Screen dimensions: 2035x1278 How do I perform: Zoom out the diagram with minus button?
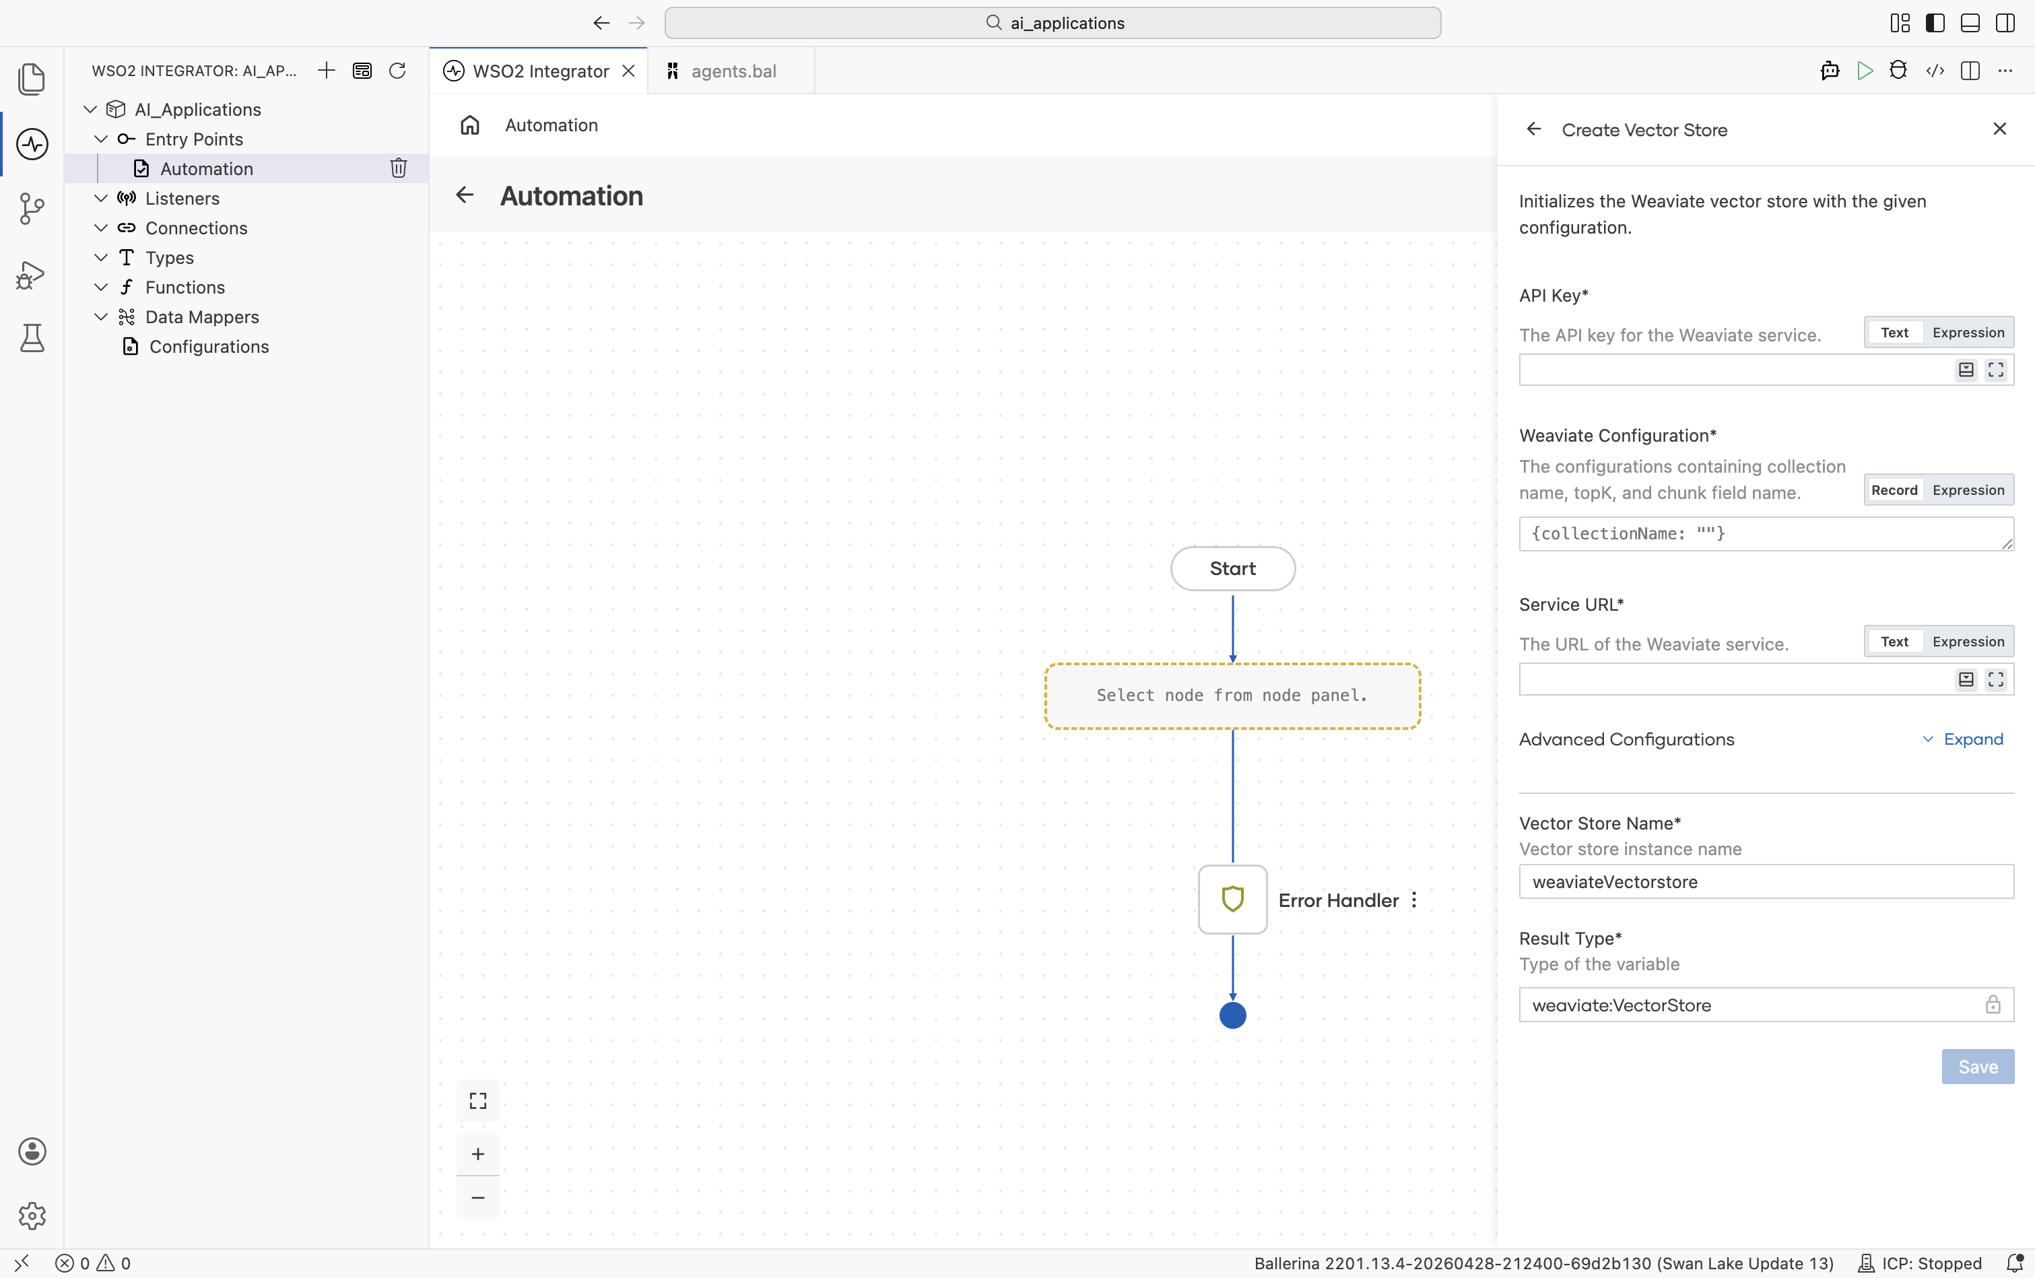tap(477, 1198)
